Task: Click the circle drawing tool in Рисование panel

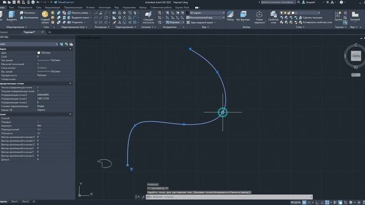Action: (x=106, y=18)
